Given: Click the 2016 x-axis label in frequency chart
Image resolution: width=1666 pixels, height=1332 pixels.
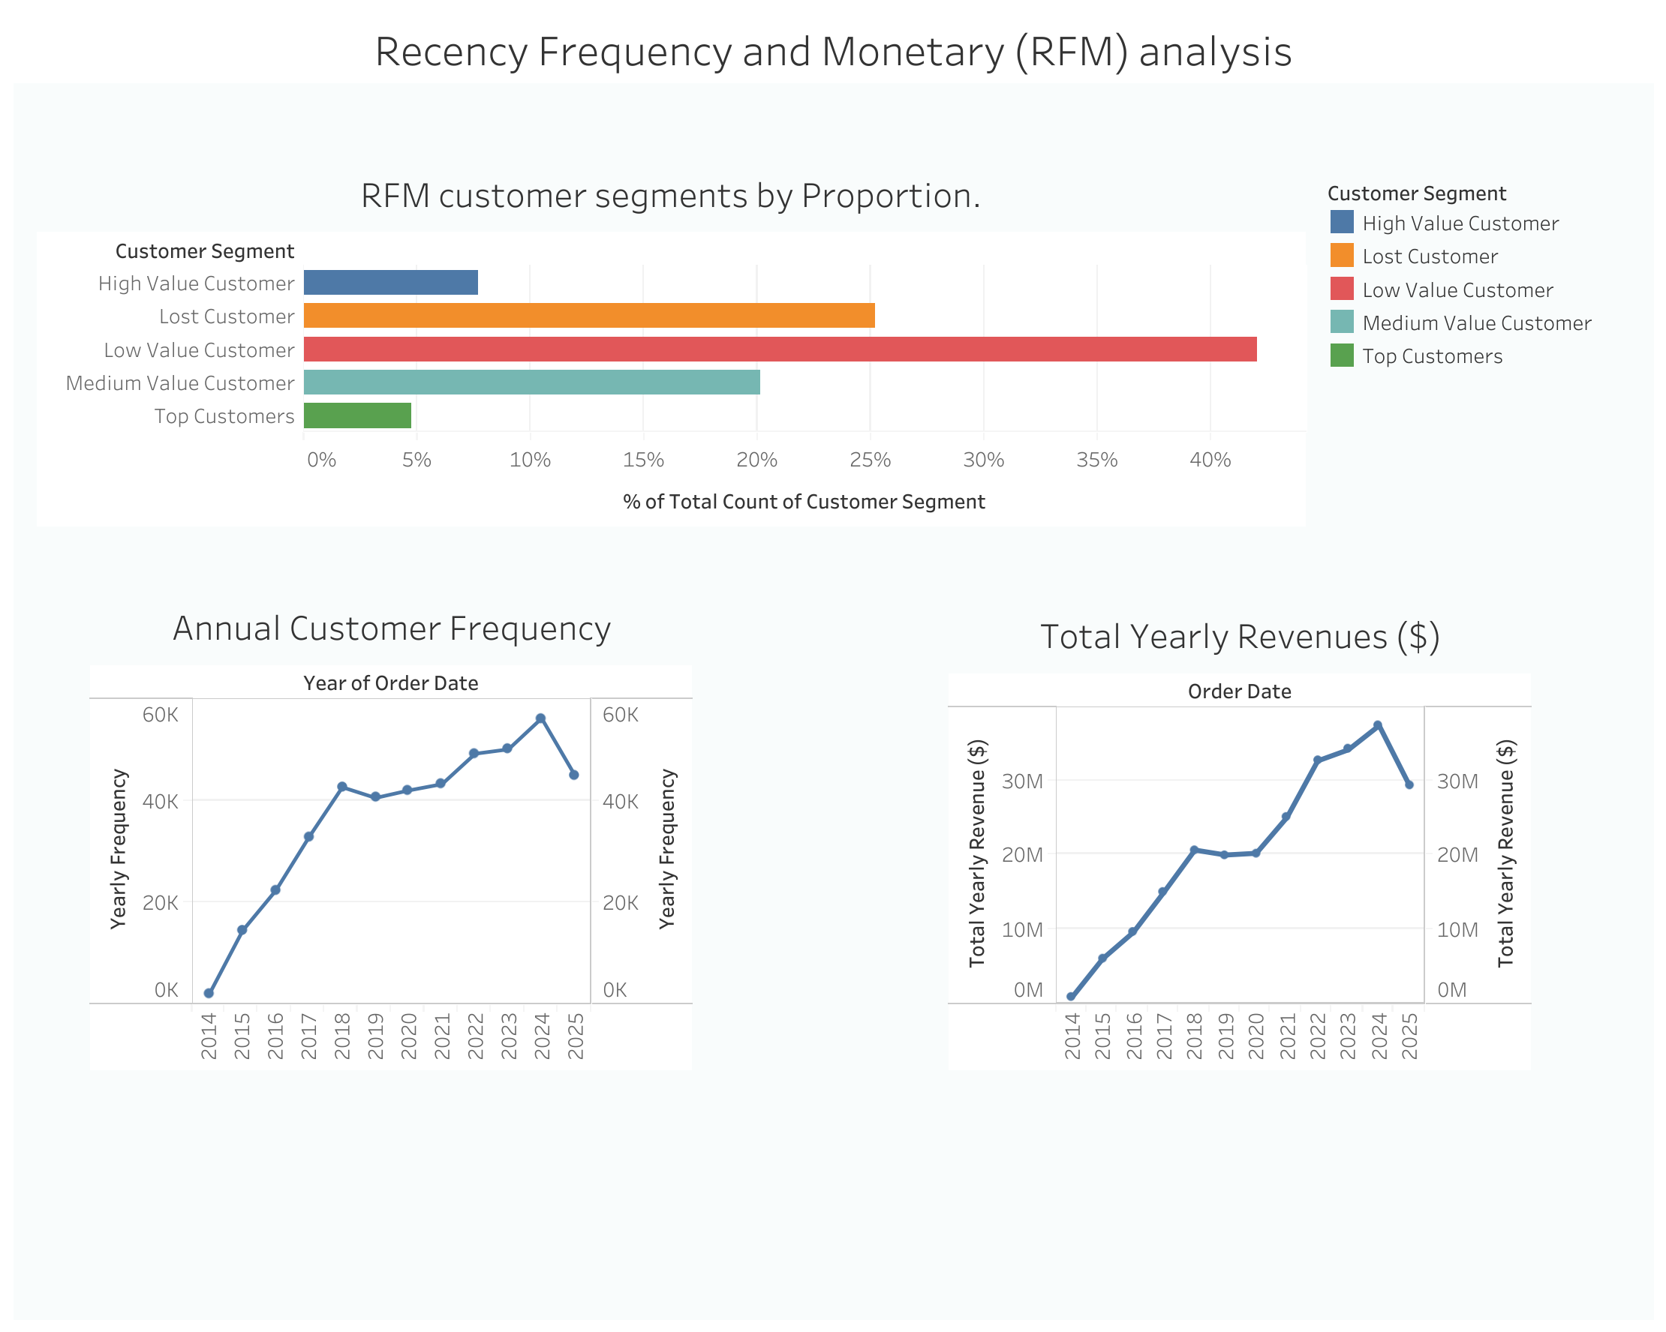Looking at the screenshot, I should coord(275,1036).
